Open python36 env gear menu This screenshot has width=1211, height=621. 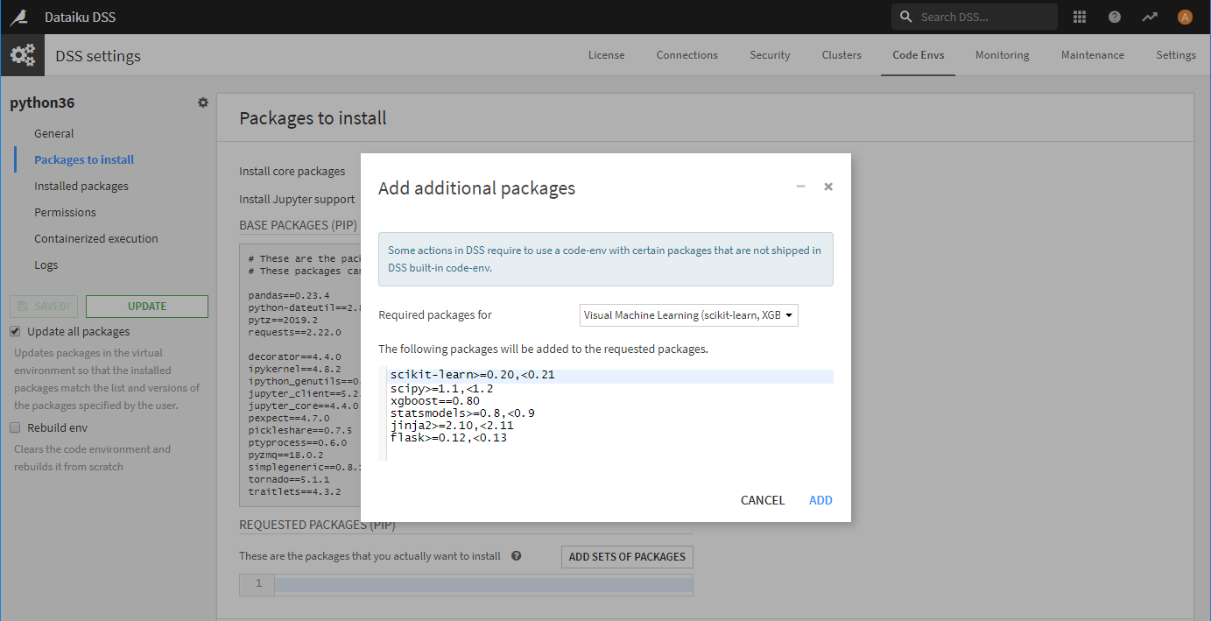[203, 102]
